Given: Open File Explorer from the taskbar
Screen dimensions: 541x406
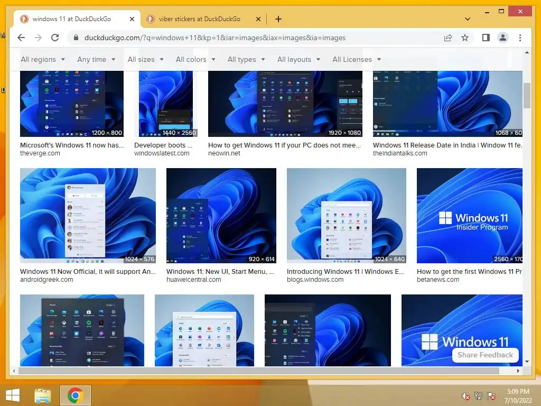Looking at the screenshot, I should pos(43,395).
